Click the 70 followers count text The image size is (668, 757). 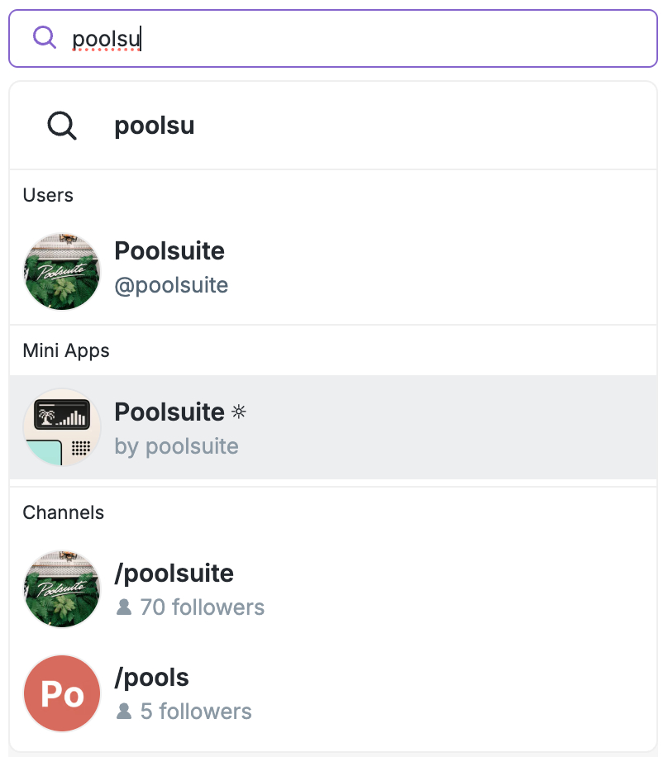(x=203, y=607)
